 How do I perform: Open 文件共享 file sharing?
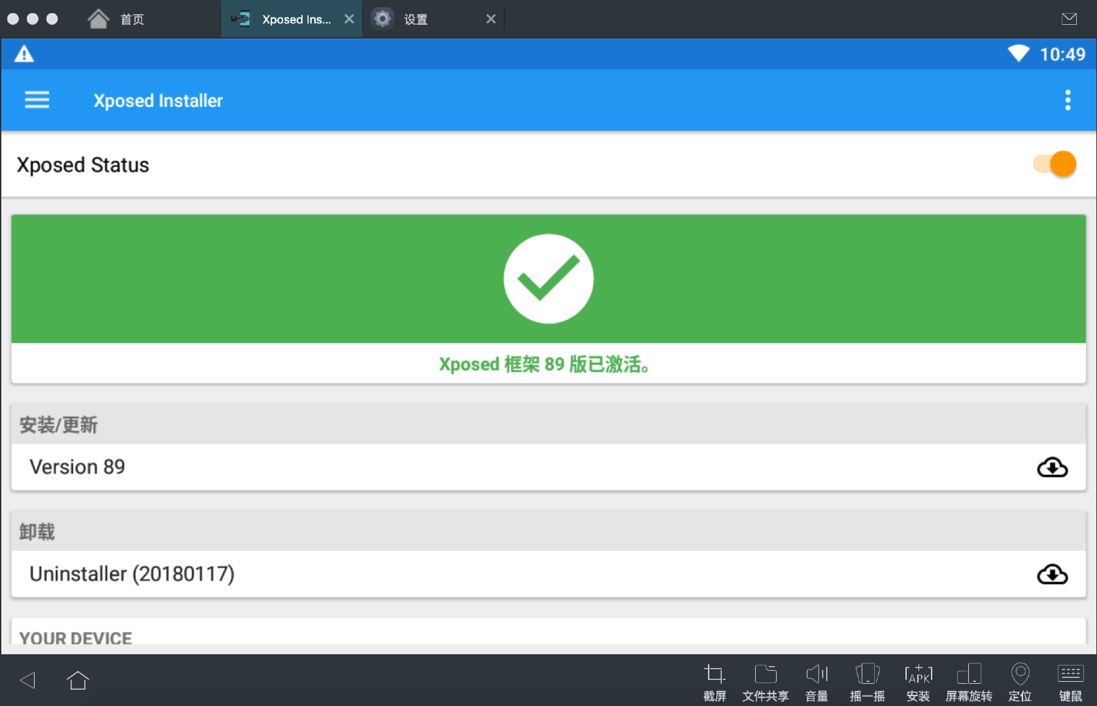pos(766,682)
